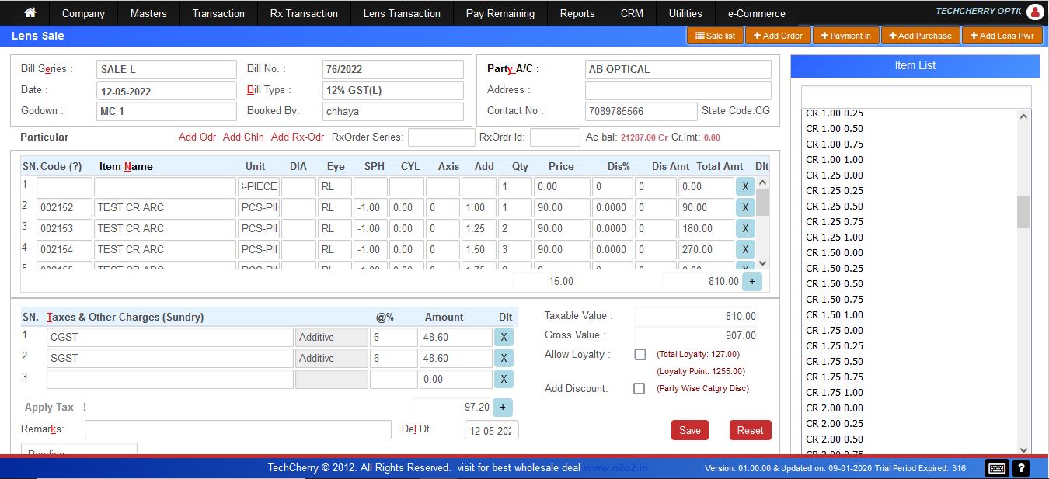Click plus icon next to 97.20 tax total
Image resolution: width=1049 pixels, height=479 pixels.
pos(502,407)
